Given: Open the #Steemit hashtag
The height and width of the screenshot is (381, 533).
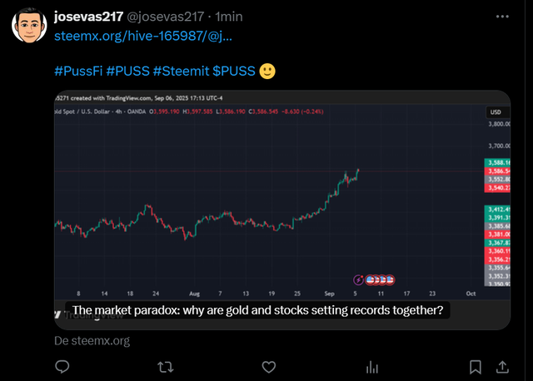Looking at the screenshot, I should (x=182, y=71).
